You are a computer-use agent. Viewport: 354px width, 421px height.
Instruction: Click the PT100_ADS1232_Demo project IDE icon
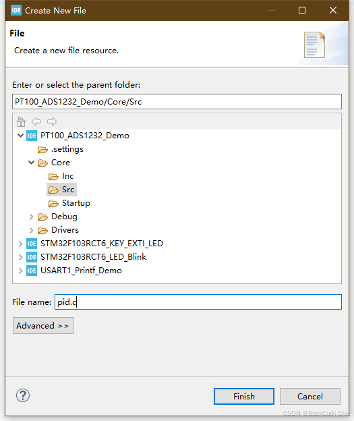click(32, 136)
